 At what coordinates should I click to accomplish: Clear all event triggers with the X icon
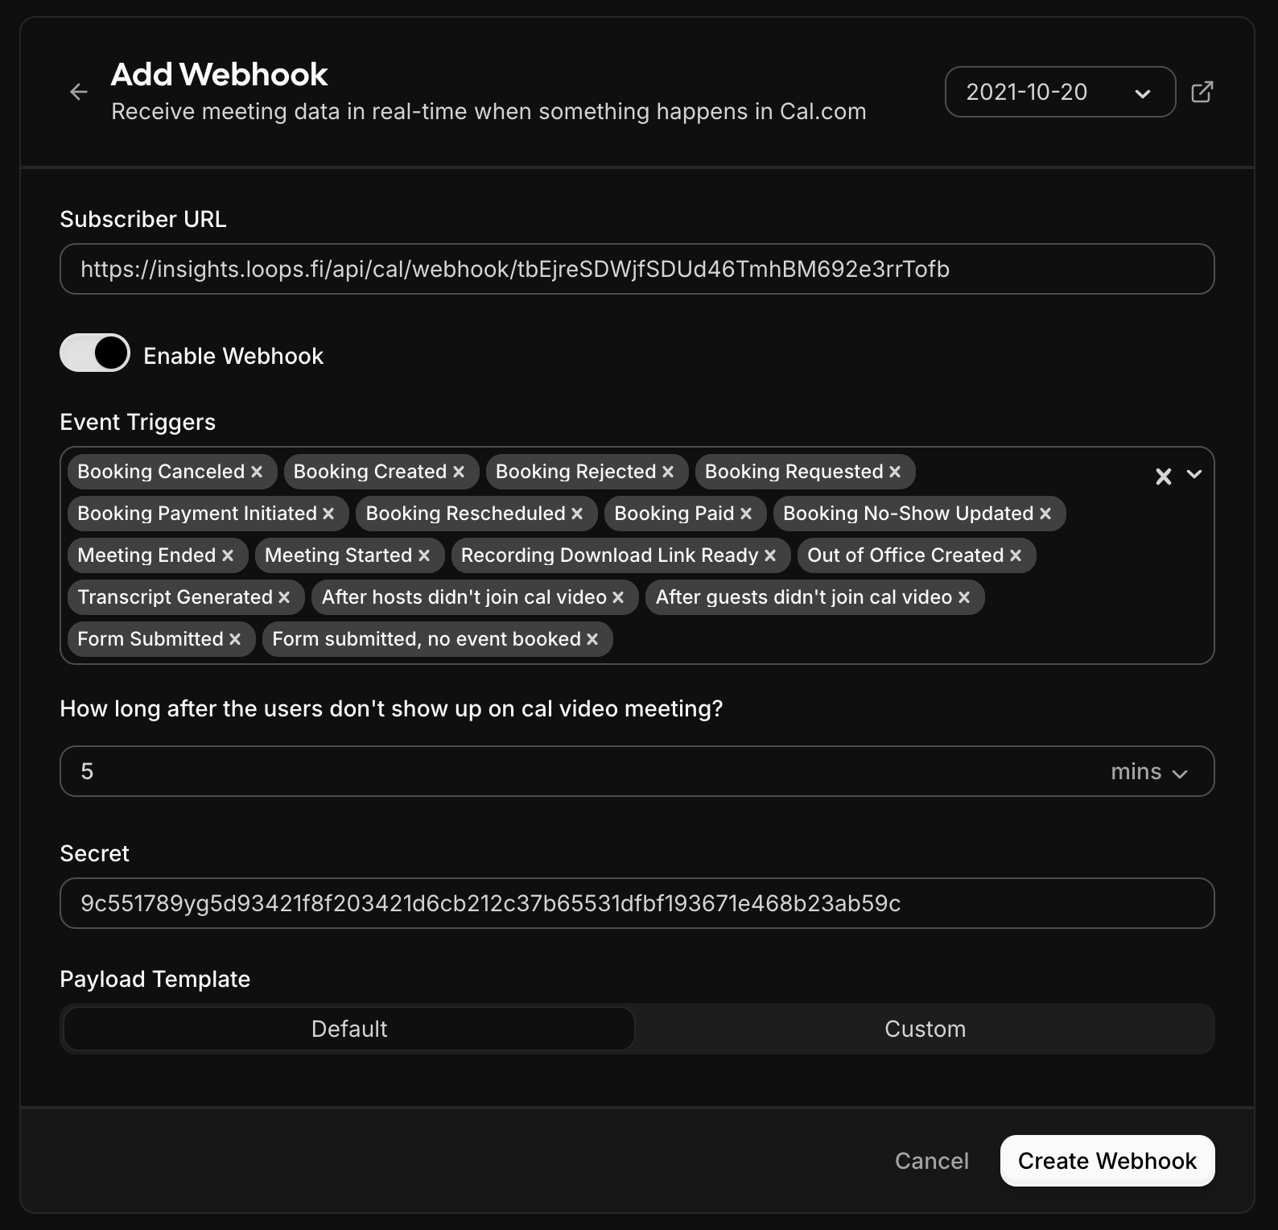click(x=1163, y=476)
